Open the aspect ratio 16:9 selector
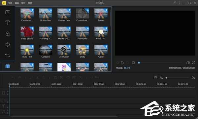The height and width of the screenshot is (119, 198). tap(127, 68)
